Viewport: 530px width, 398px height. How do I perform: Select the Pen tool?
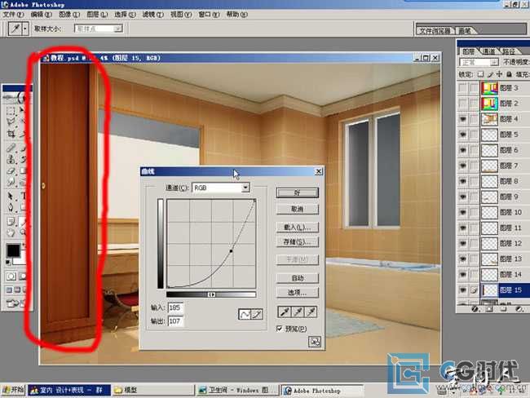pos(11,207)
